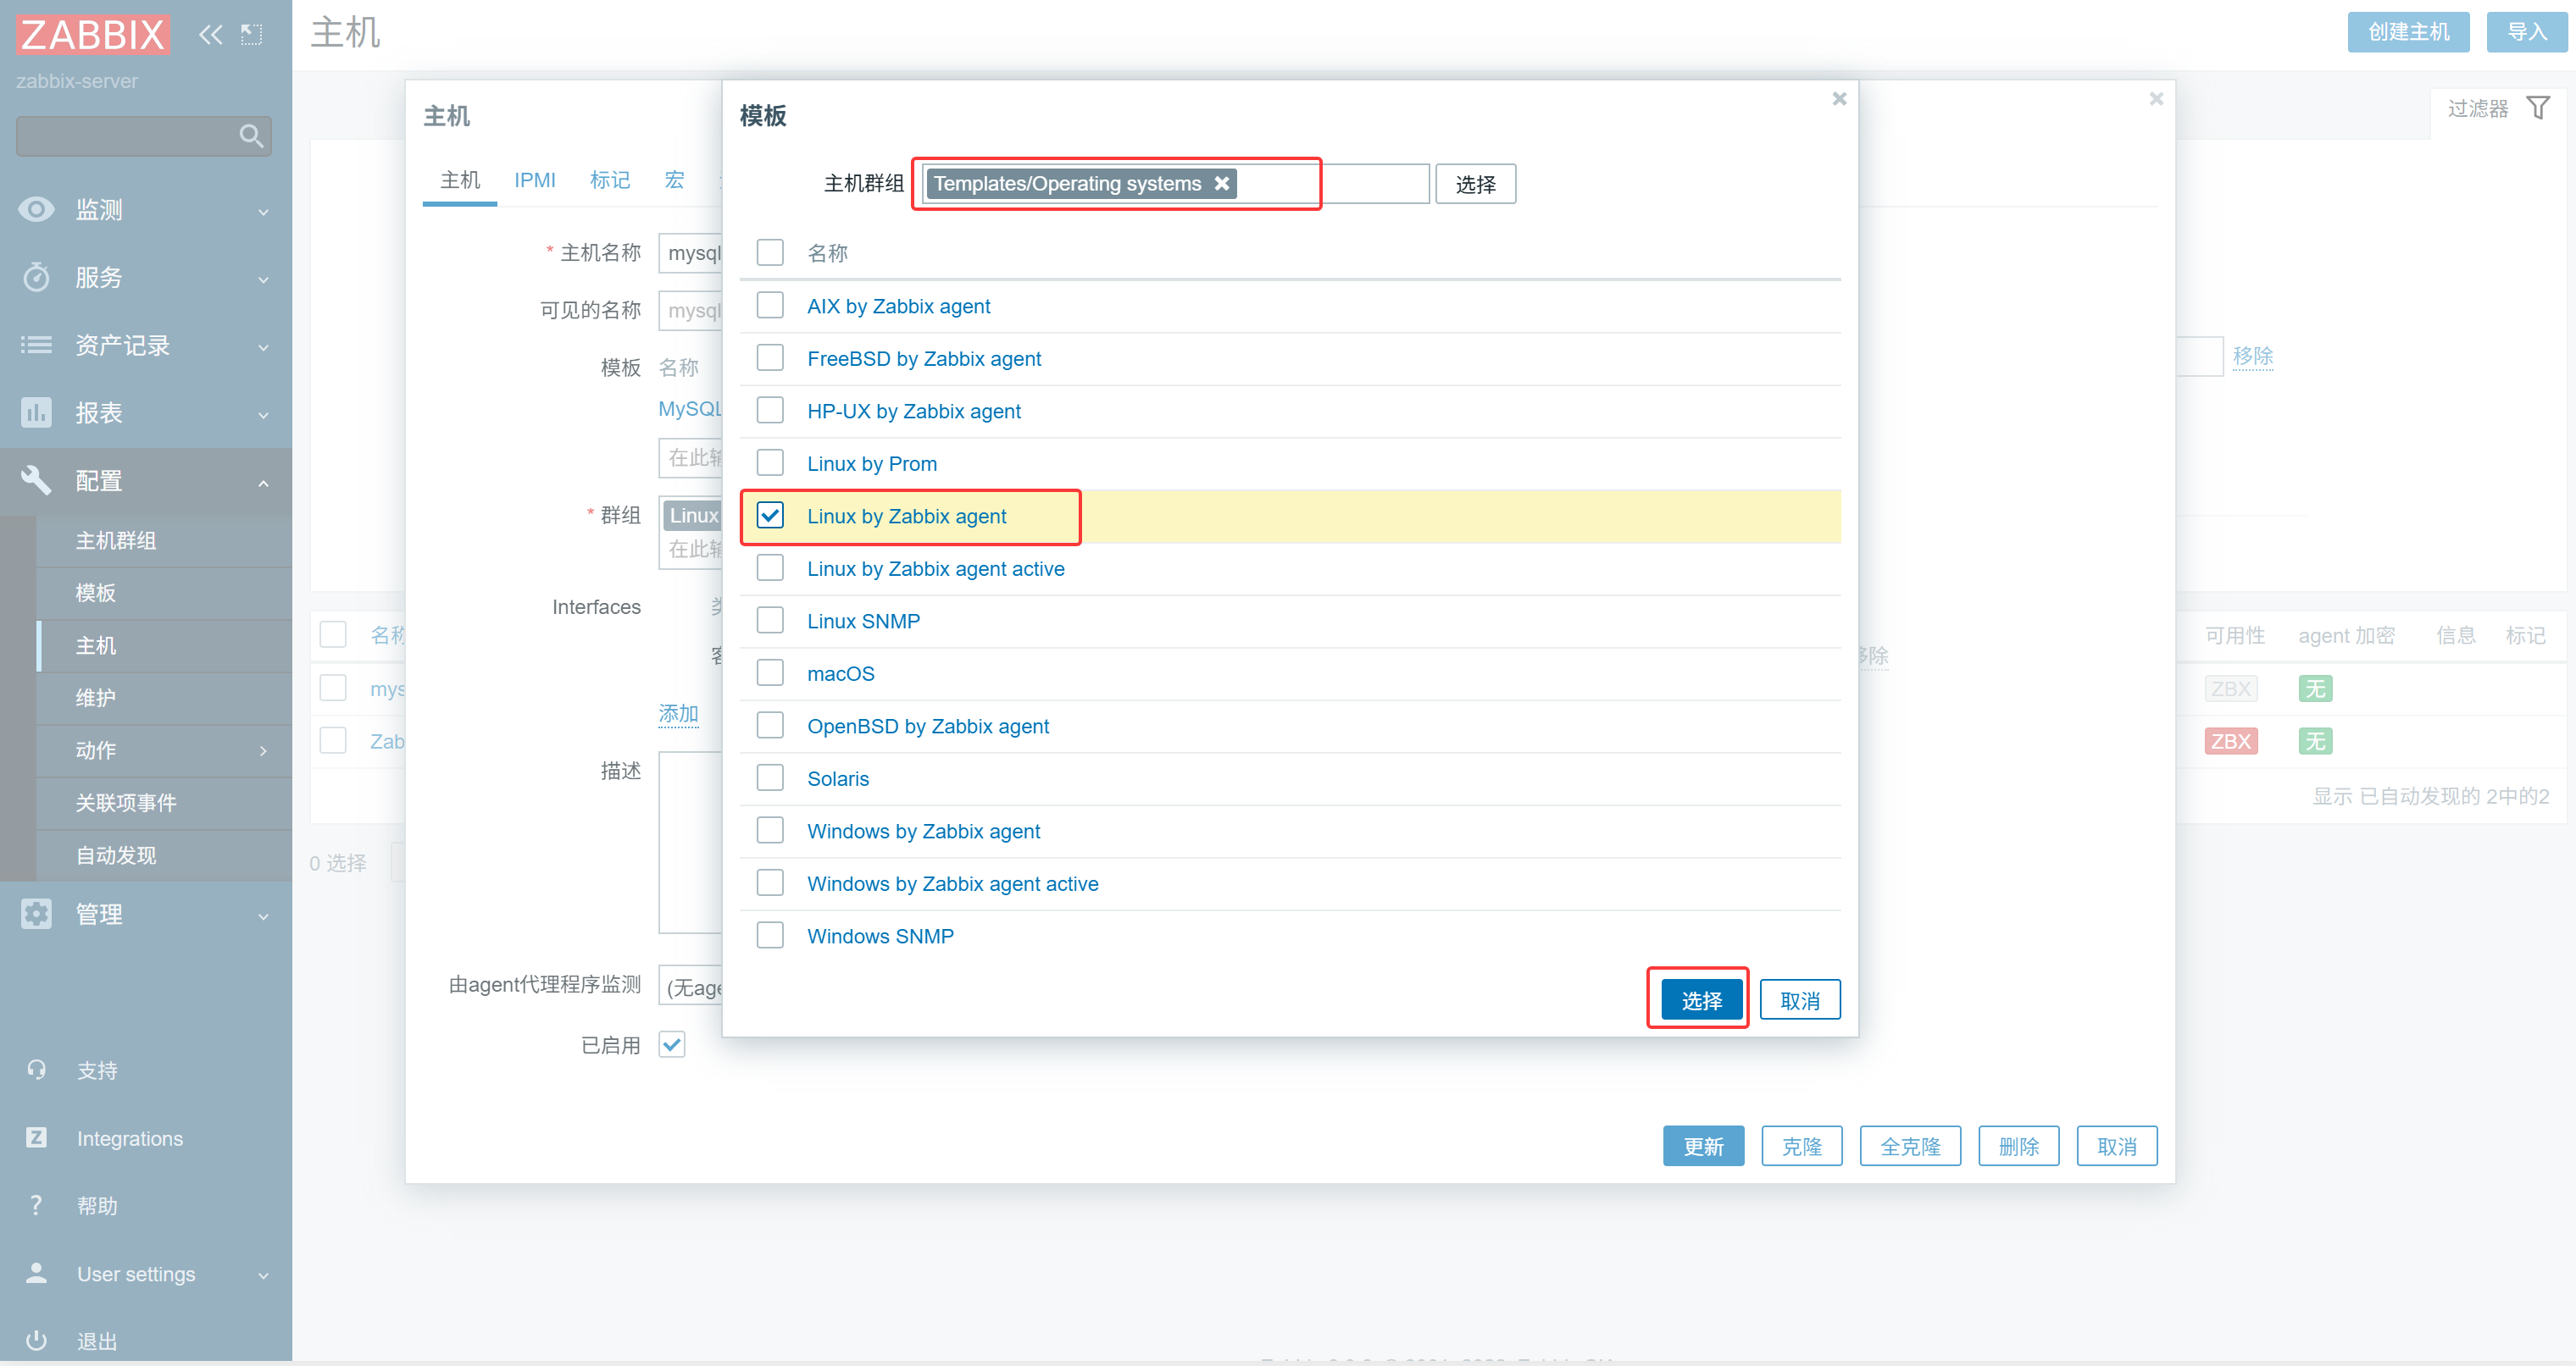Screen dimensions: 2576x1366
Task: Click the inventory list icon
Action: (x=37, y=345)
